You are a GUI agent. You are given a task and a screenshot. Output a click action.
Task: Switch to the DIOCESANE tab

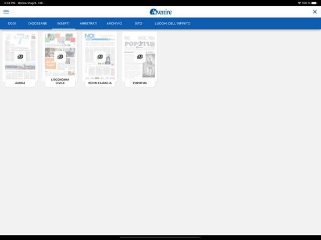click(37, 23)
